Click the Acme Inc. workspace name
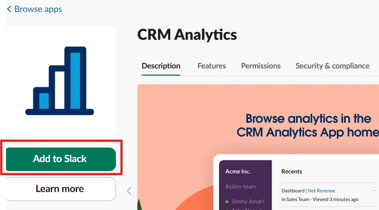Viewport: 379px width, 210px height. (x=238, y=172)
